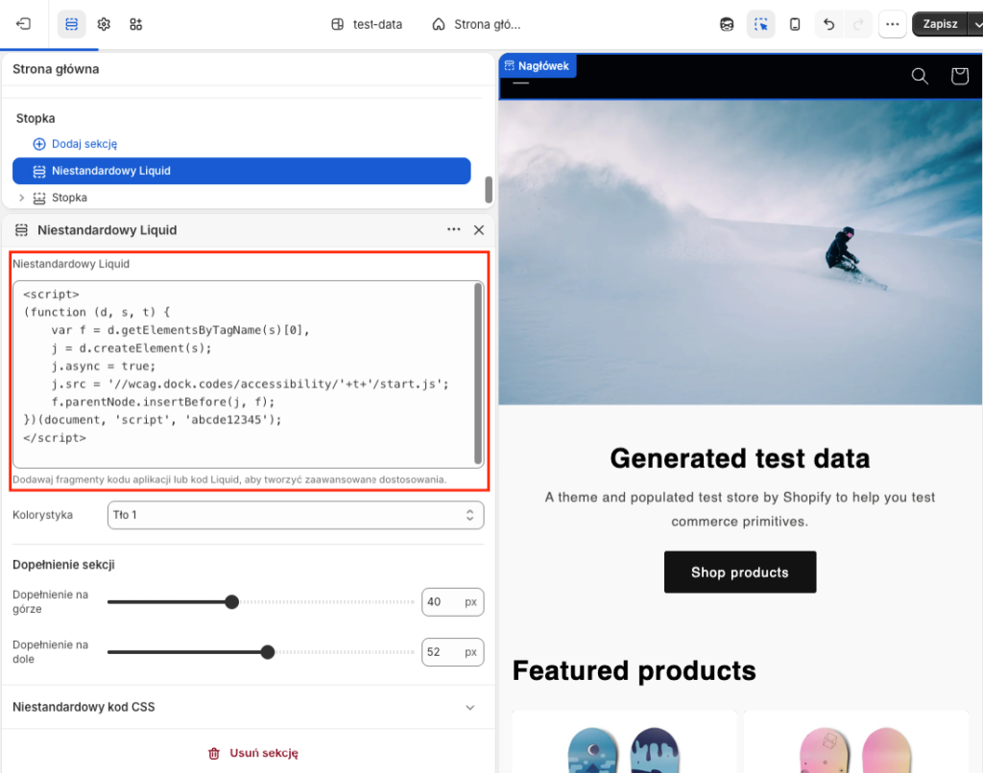Click the code editor scrollbar

click(x=478, y=373)
